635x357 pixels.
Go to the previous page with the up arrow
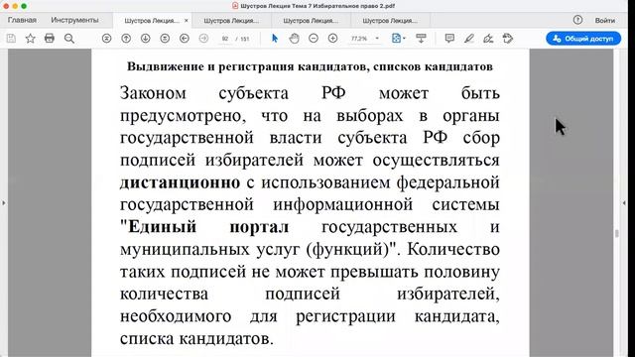tap(126, 39)
